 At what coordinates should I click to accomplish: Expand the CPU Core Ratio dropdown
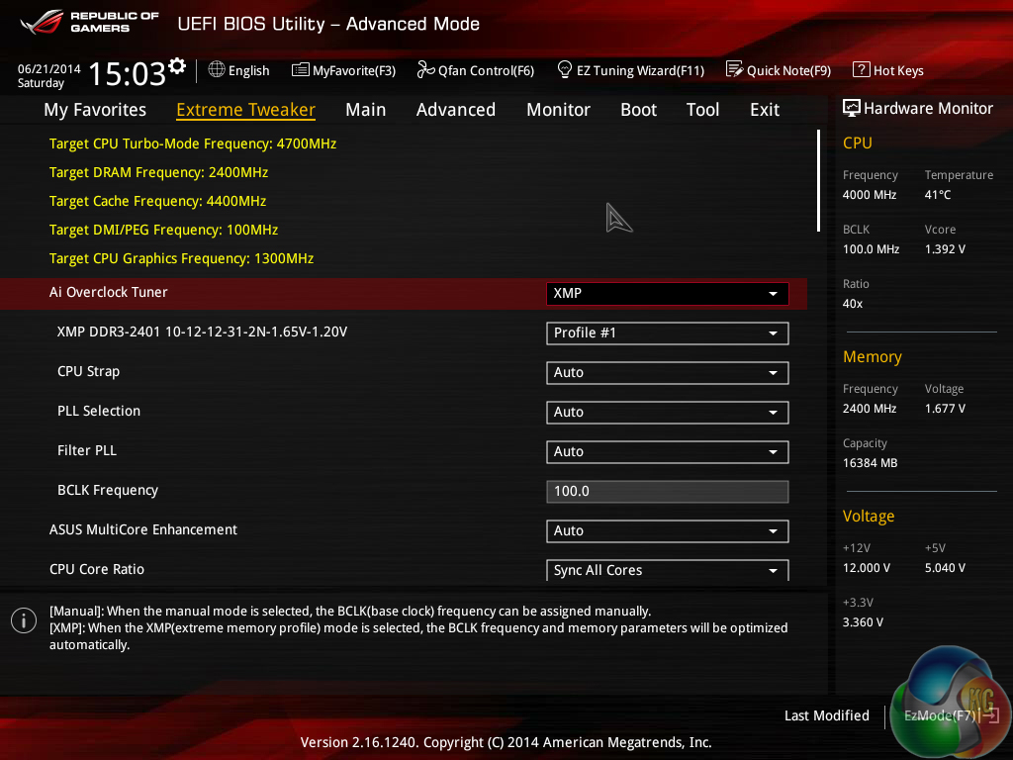pyautogui.click(x=668, y=570)
